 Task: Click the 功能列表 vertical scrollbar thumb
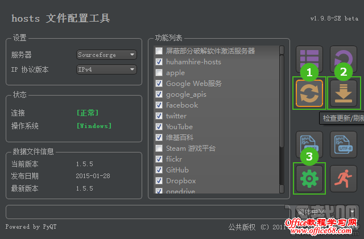pos(282,101)
